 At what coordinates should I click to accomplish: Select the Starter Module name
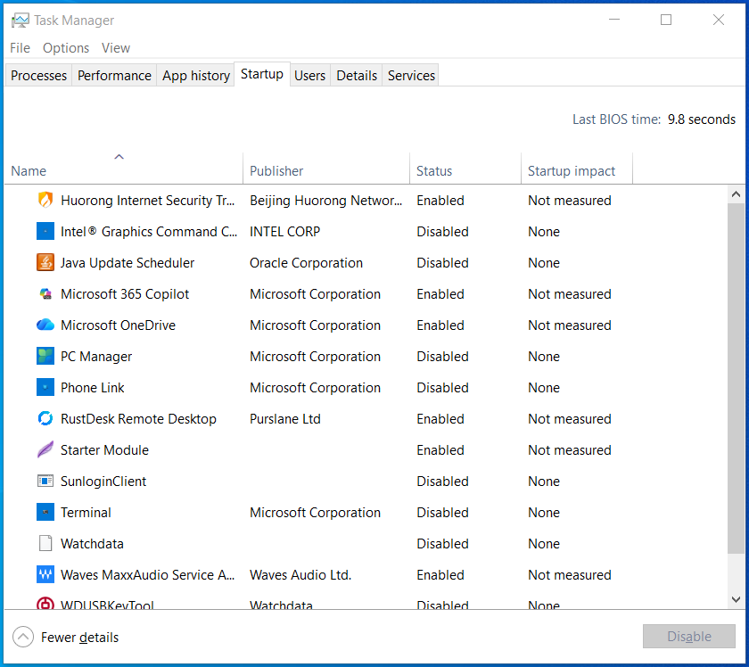104,449
